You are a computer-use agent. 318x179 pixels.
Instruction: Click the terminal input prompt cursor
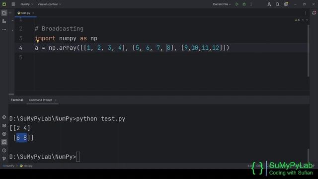pos(78,157)
